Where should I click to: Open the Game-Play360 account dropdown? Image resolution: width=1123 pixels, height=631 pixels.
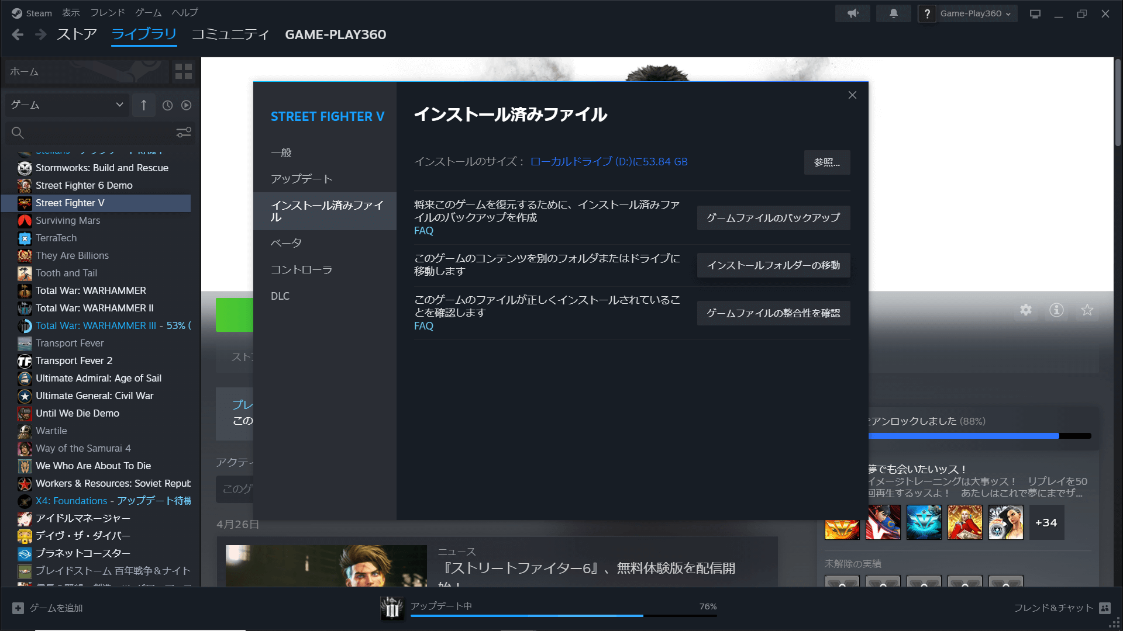(x=967, y=13)
